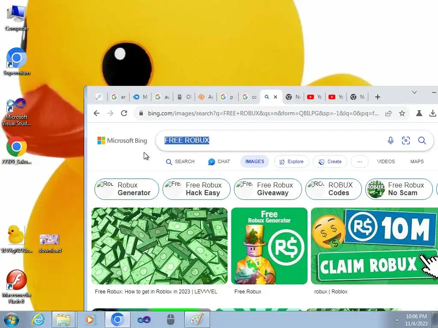
Task: Switch to the Google tab labeled 'an'
Action: (118, 97)
